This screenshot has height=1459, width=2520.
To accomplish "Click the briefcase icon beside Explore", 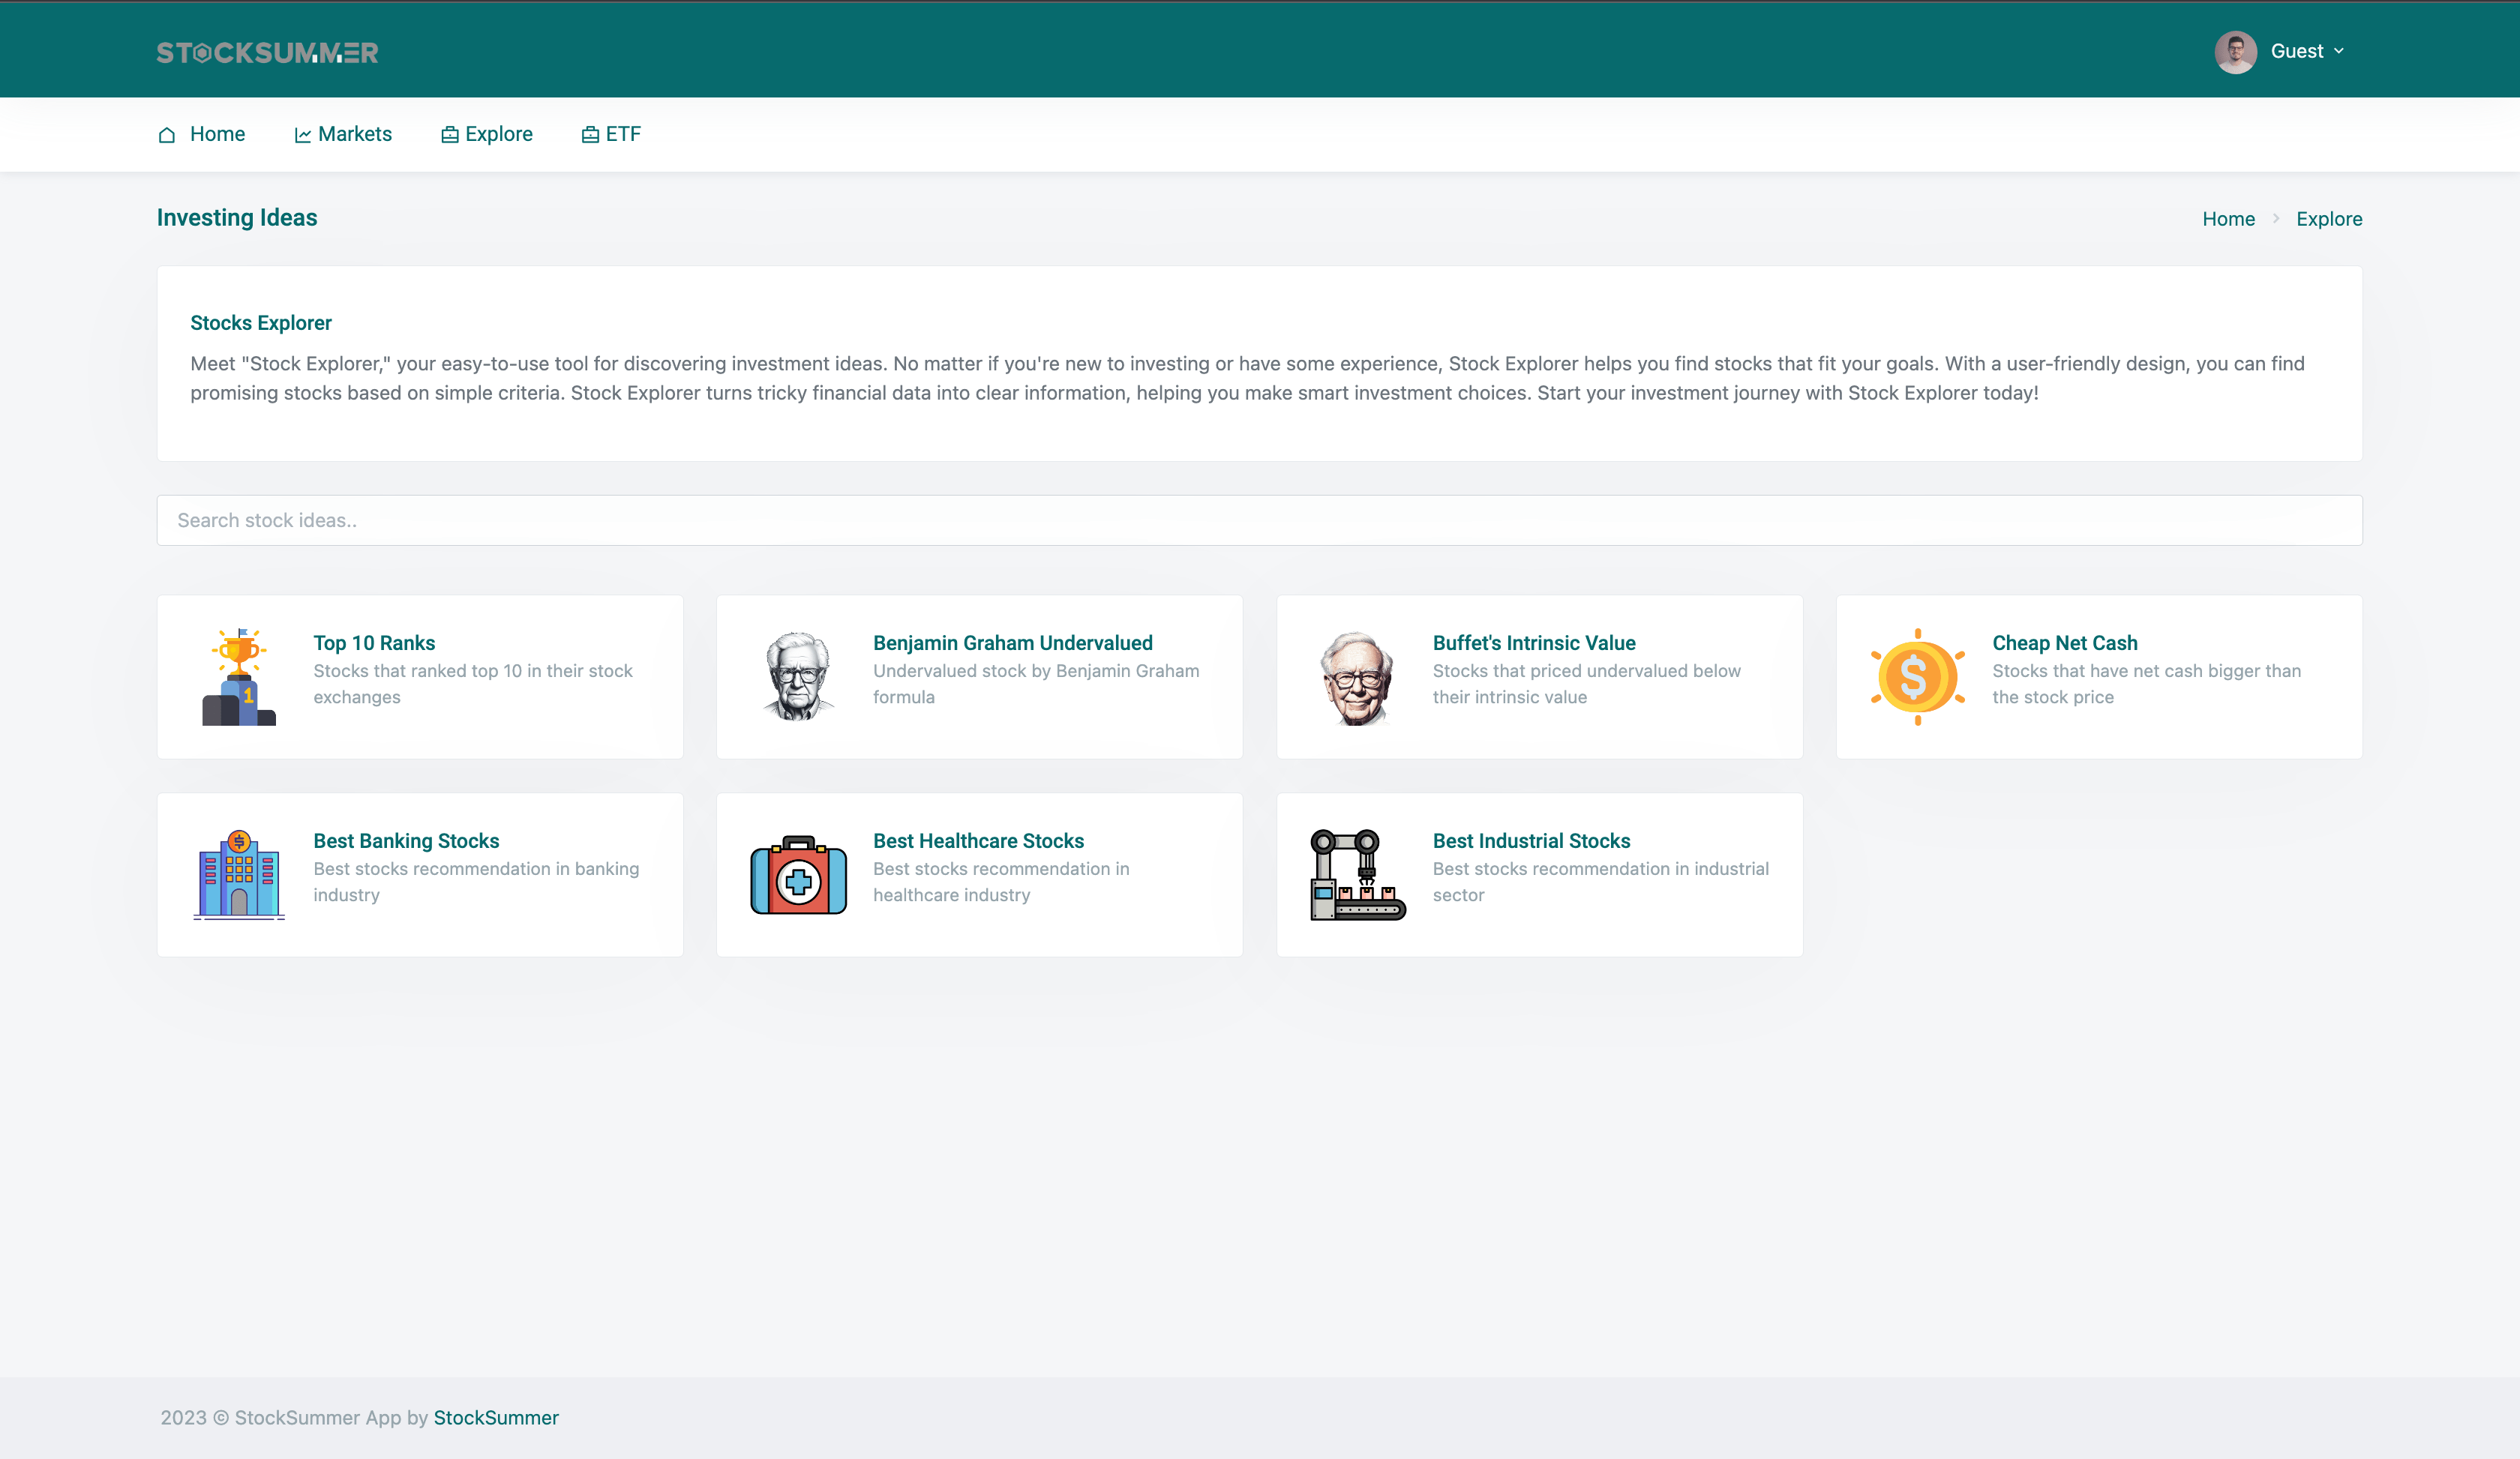I will pyautogui.click(x=449, y=134).
